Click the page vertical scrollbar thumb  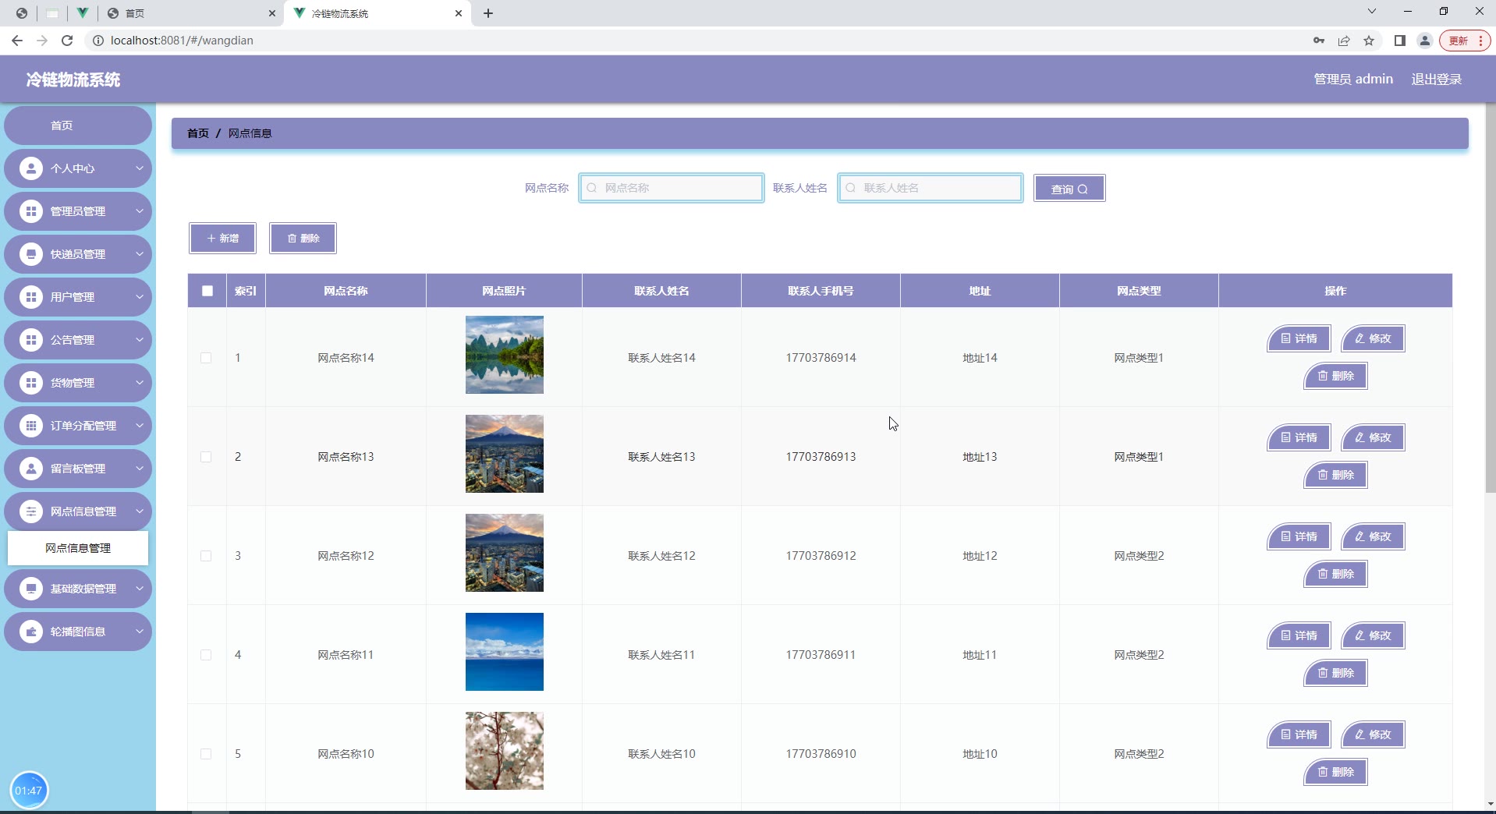[1490, 296]
